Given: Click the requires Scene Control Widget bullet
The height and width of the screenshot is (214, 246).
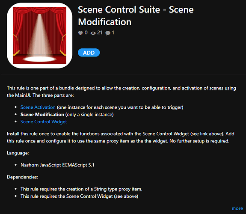Looking at the screenshot, I should pyautogui.click(x=80, y=196).
